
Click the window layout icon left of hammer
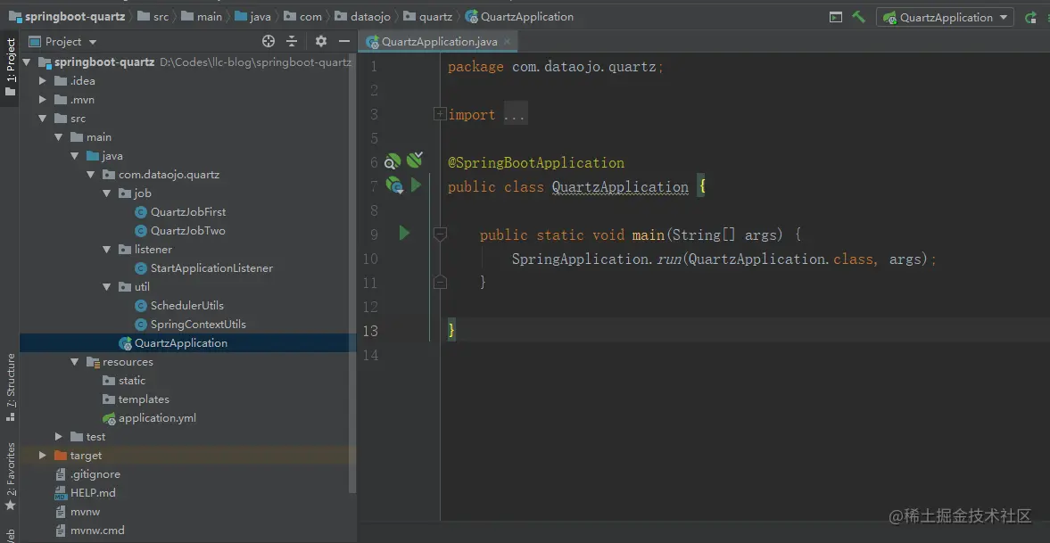(x=836, y=18)
